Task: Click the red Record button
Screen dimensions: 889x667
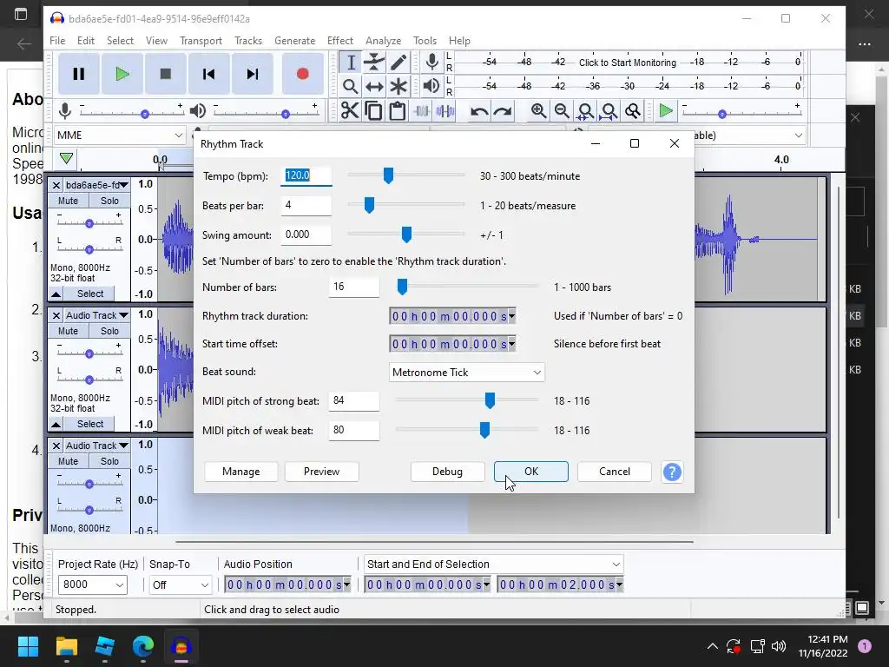Action: (302, 74)
